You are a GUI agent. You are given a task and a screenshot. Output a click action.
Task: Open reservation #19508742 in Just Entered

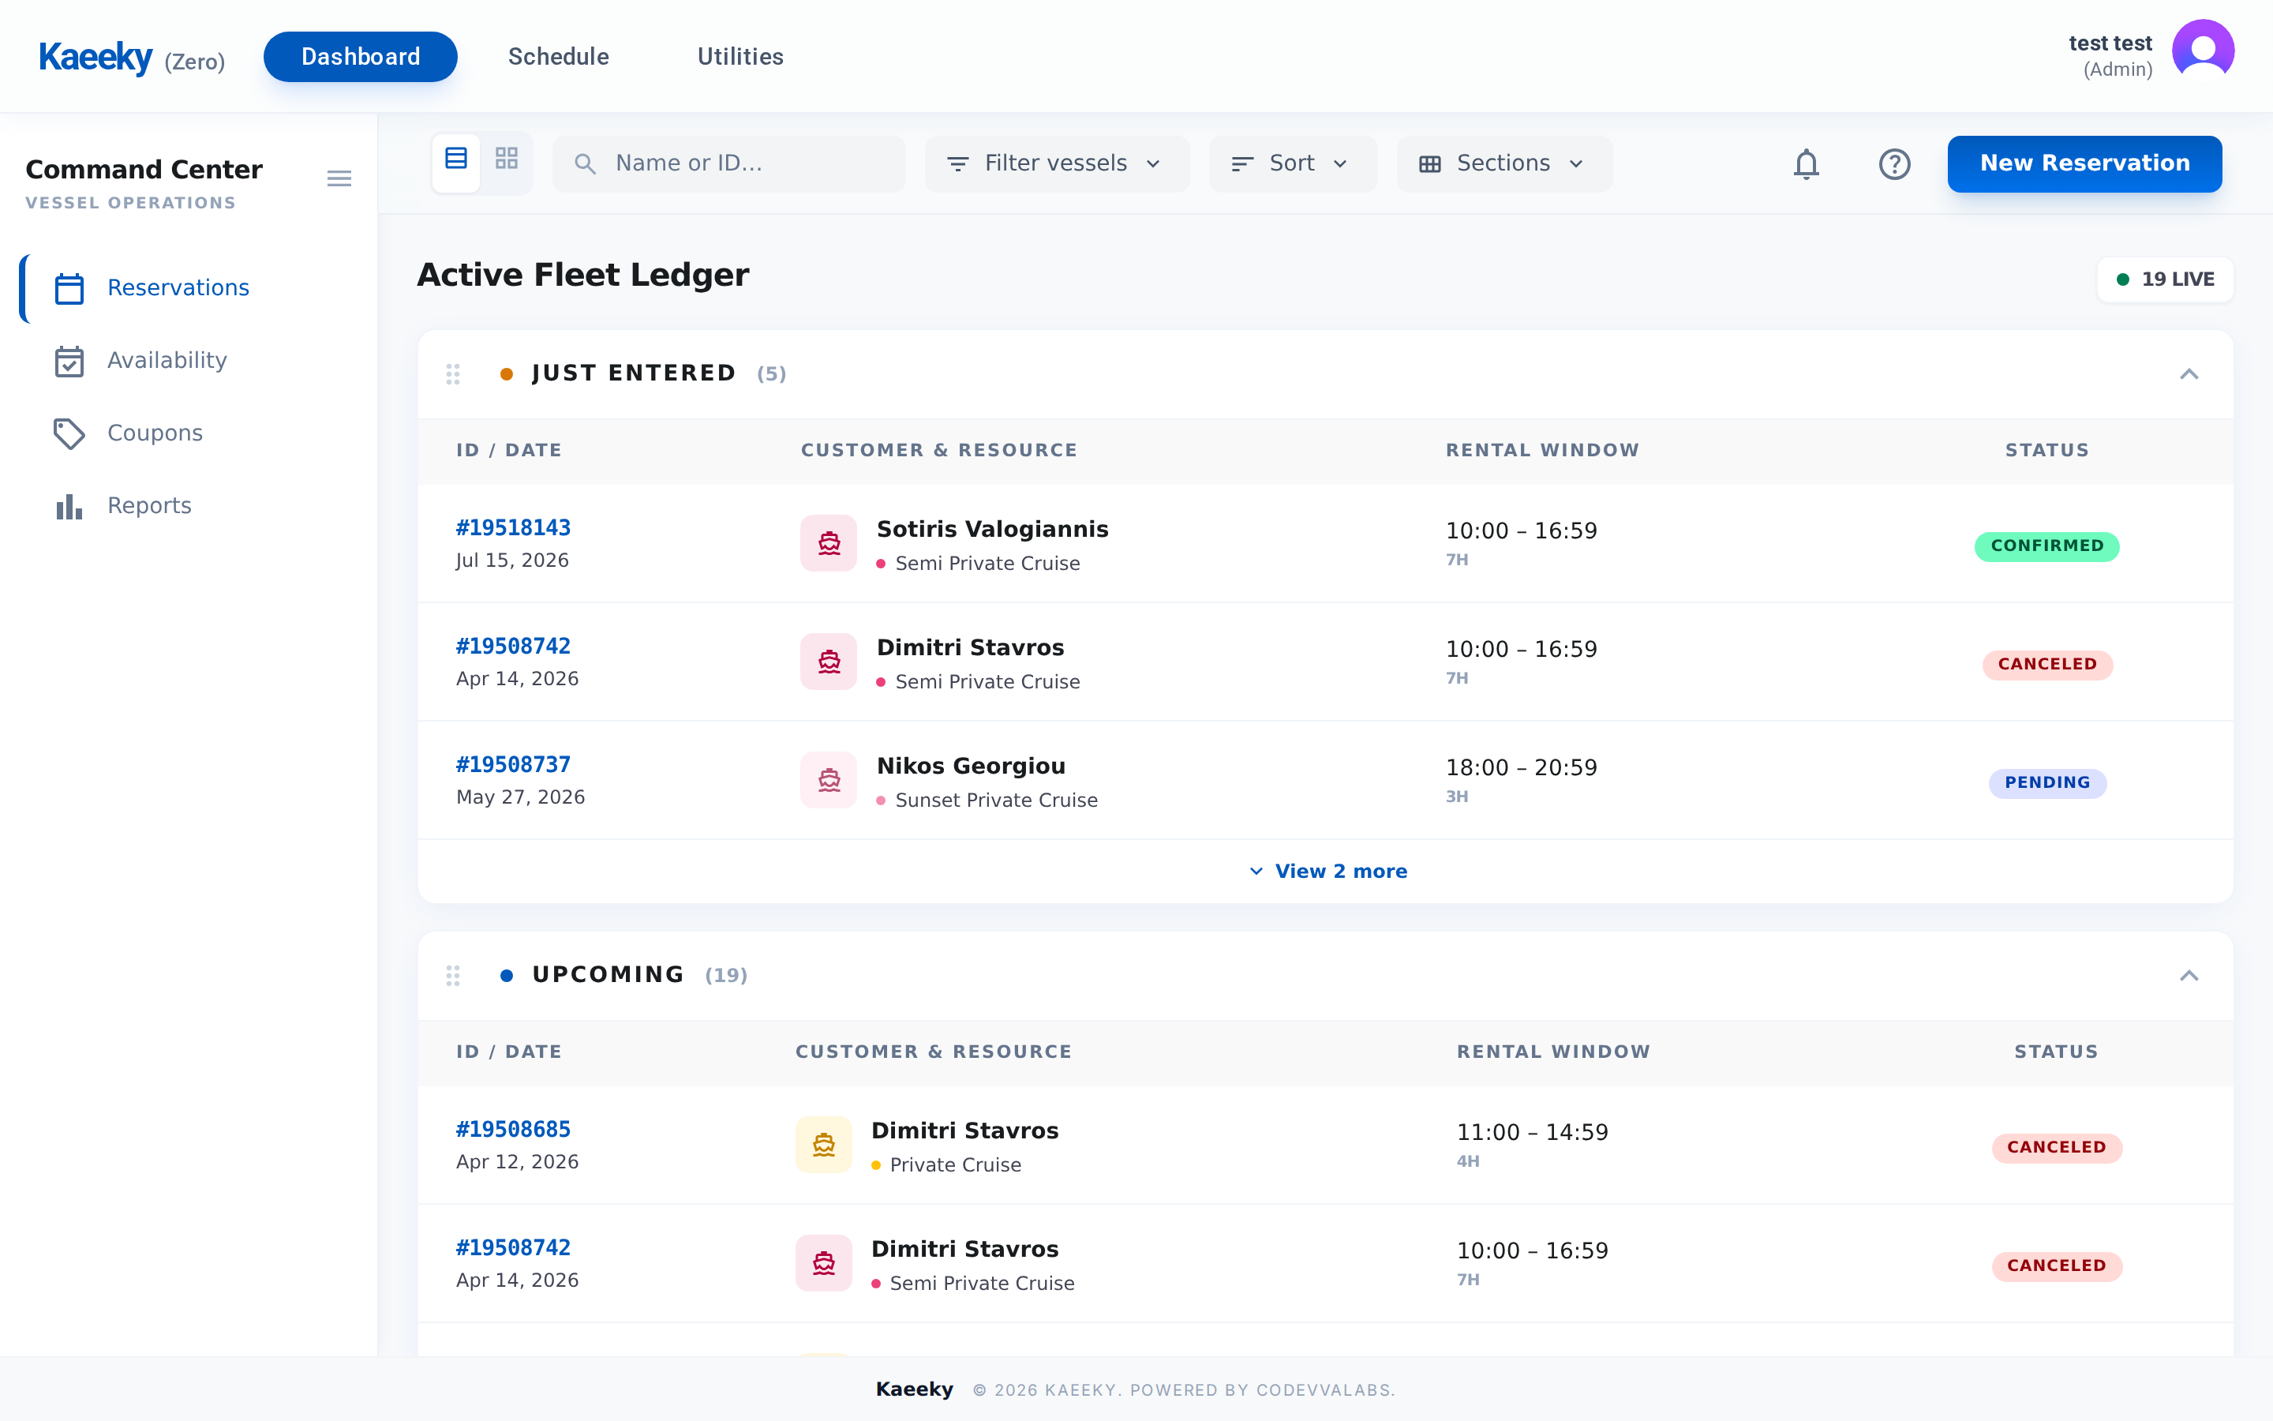[513, 647]
